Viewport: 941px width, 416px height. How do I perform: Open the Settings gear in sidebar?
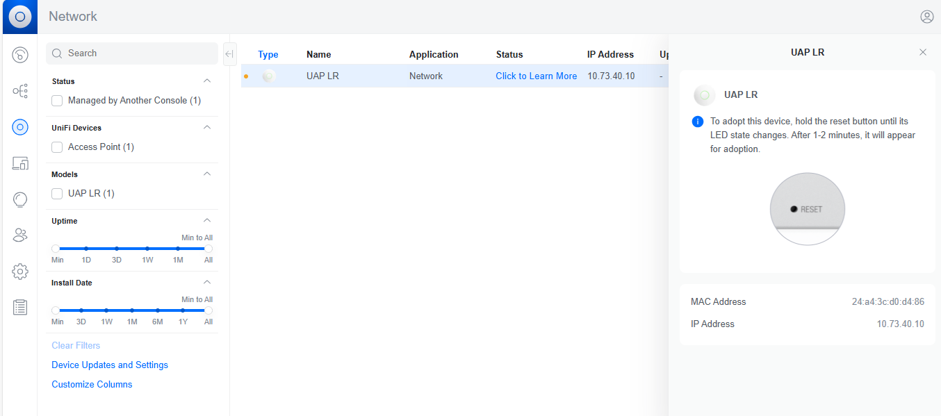point(20,271)
